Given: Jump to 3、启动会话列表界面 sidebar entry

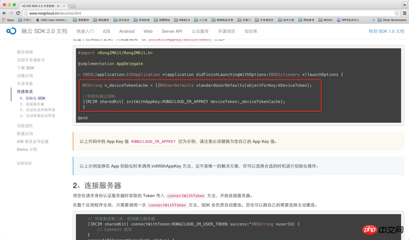Looking at the screenshot, I should click(x=37, y=110).
